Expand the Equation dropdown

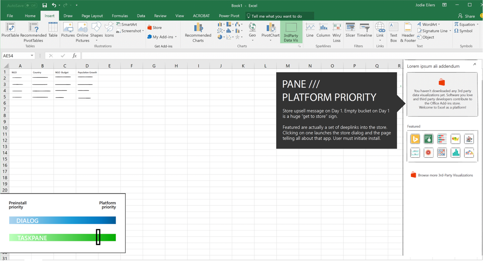pos(478,24)
